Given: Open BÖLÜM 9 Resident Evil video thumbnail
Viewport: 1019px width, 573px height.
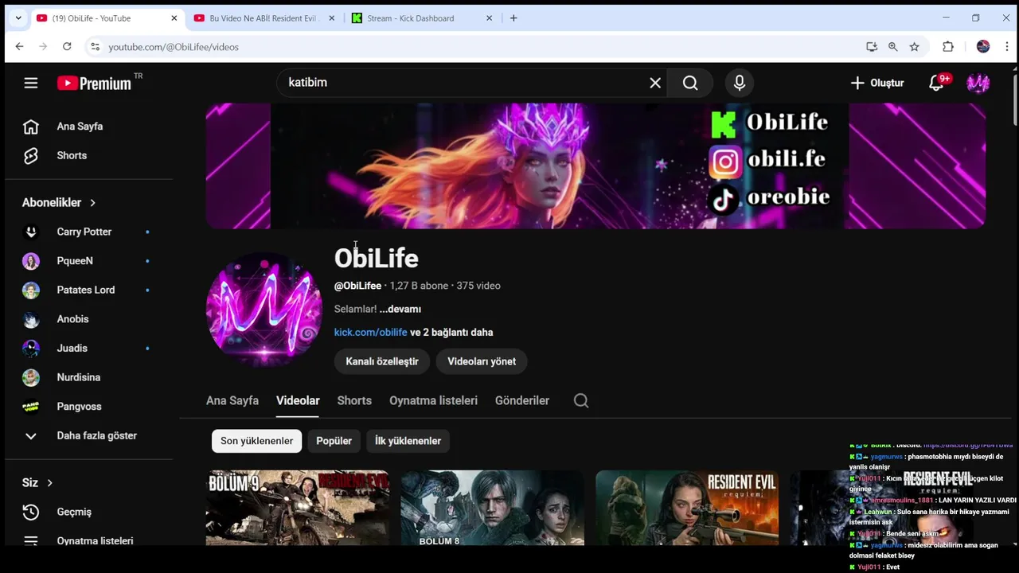Looking at the screenshot, I should [x=298, y=508].
